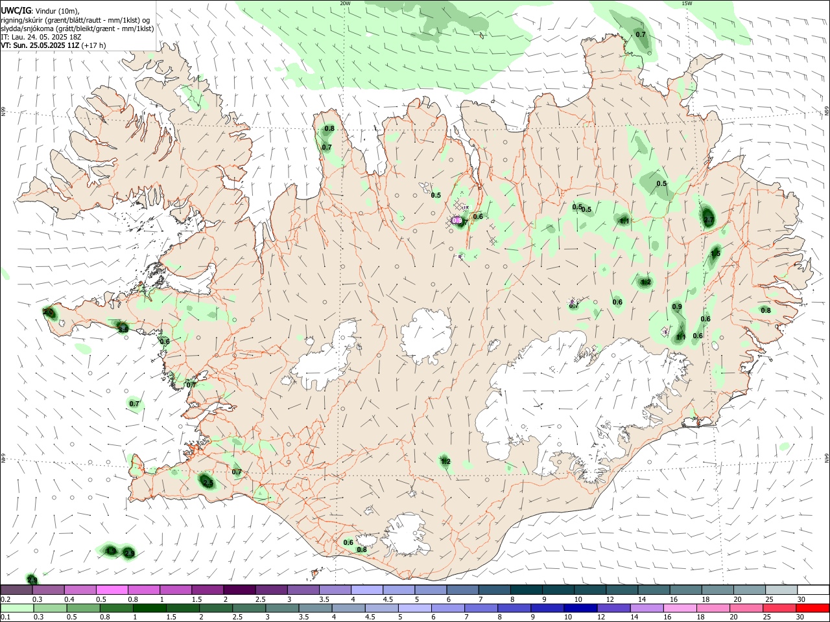Click the '0.8' value in the Eastfjords

point(766,310)
